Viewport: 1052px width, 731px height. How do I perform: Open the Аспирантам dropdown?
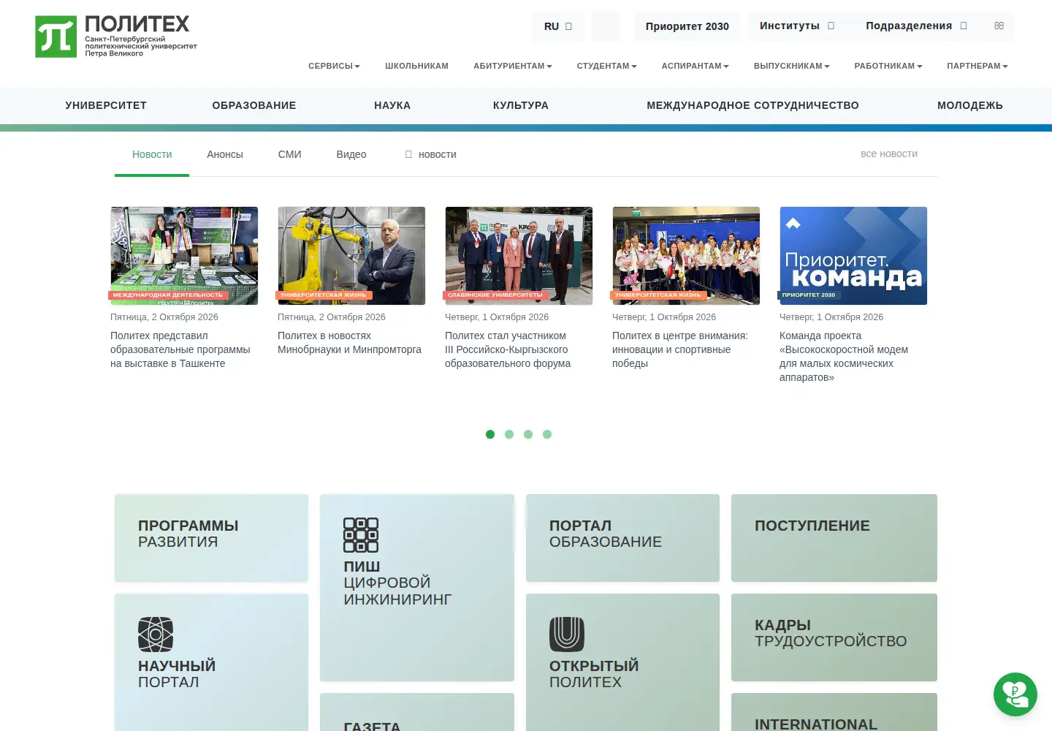point(695,66)
